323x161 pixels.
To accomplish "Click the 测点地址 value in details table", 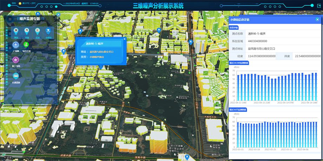I will point(262,49).
